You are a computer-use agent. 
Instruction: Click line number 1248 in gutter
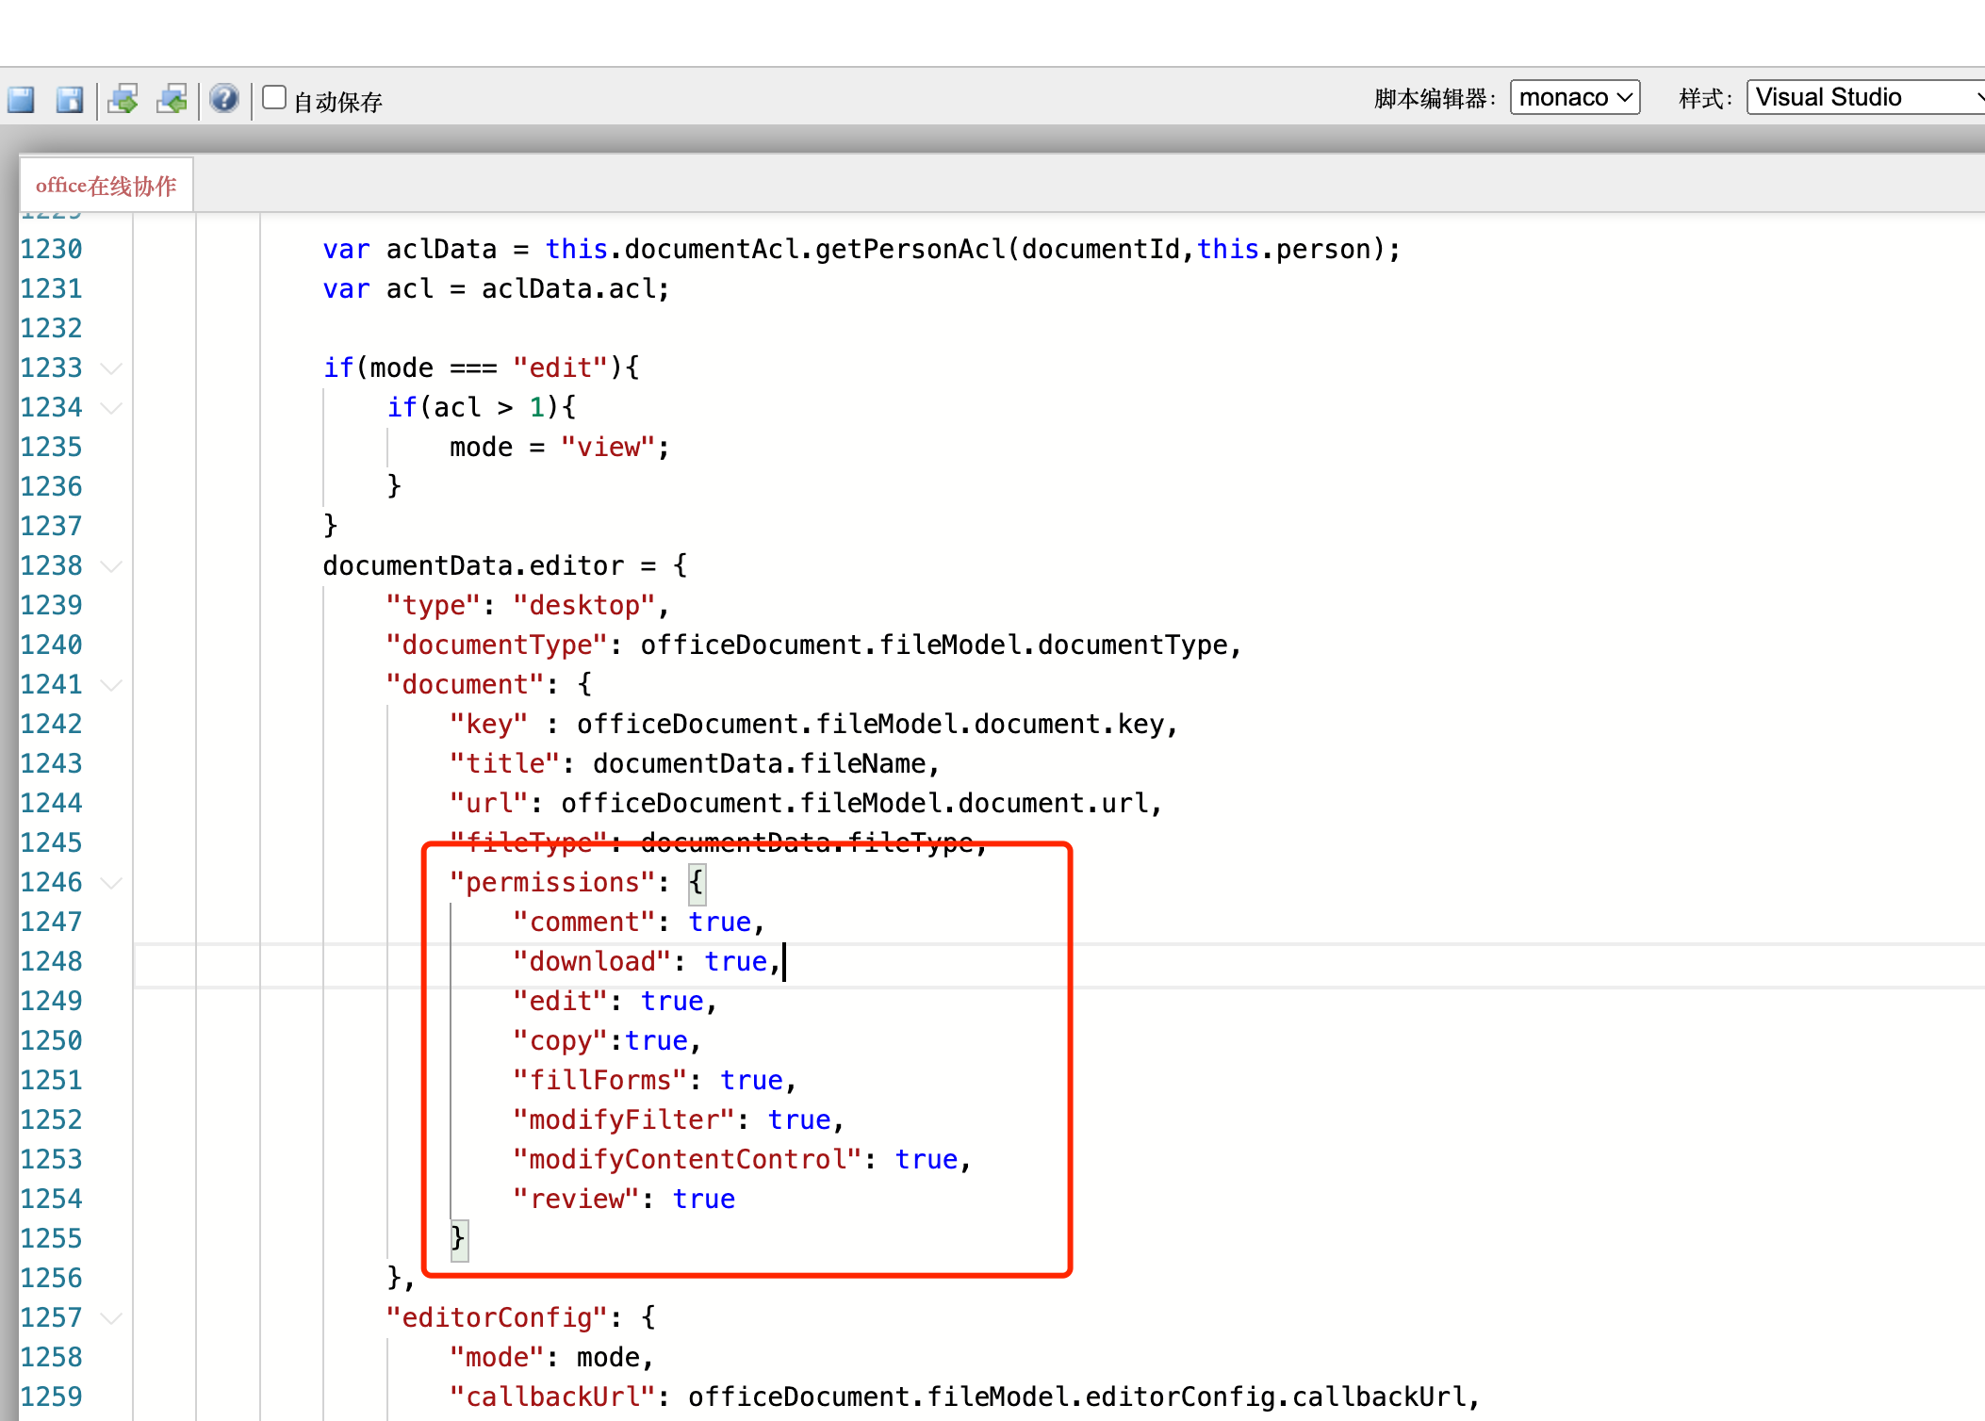coord(52,962)
